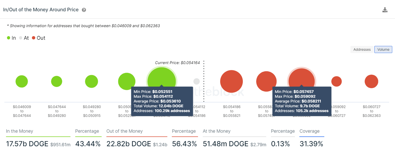
Task: Open the help tooltip question mark icon
Action: (x=84, y=10)
